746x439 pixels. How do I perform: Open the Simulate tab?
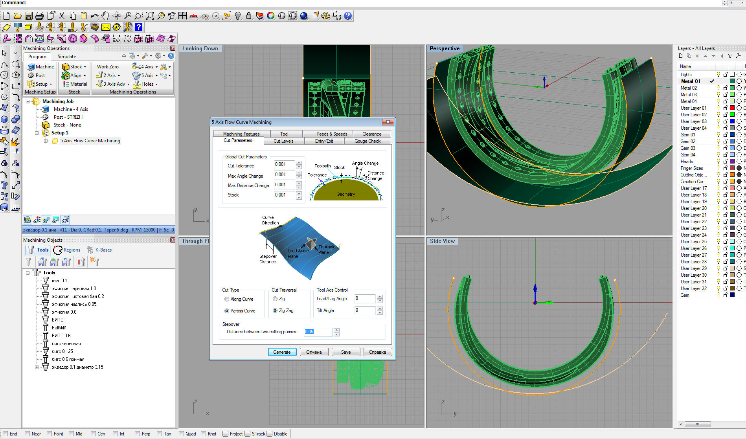(67, 57)
